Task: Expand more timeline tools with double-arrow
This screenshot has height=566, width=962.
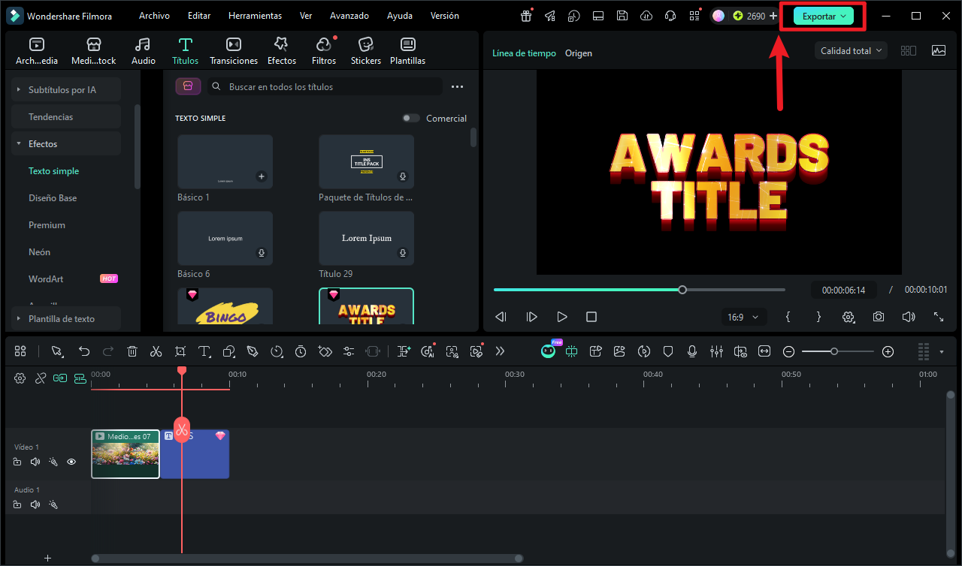Action: tap(501, 351)
